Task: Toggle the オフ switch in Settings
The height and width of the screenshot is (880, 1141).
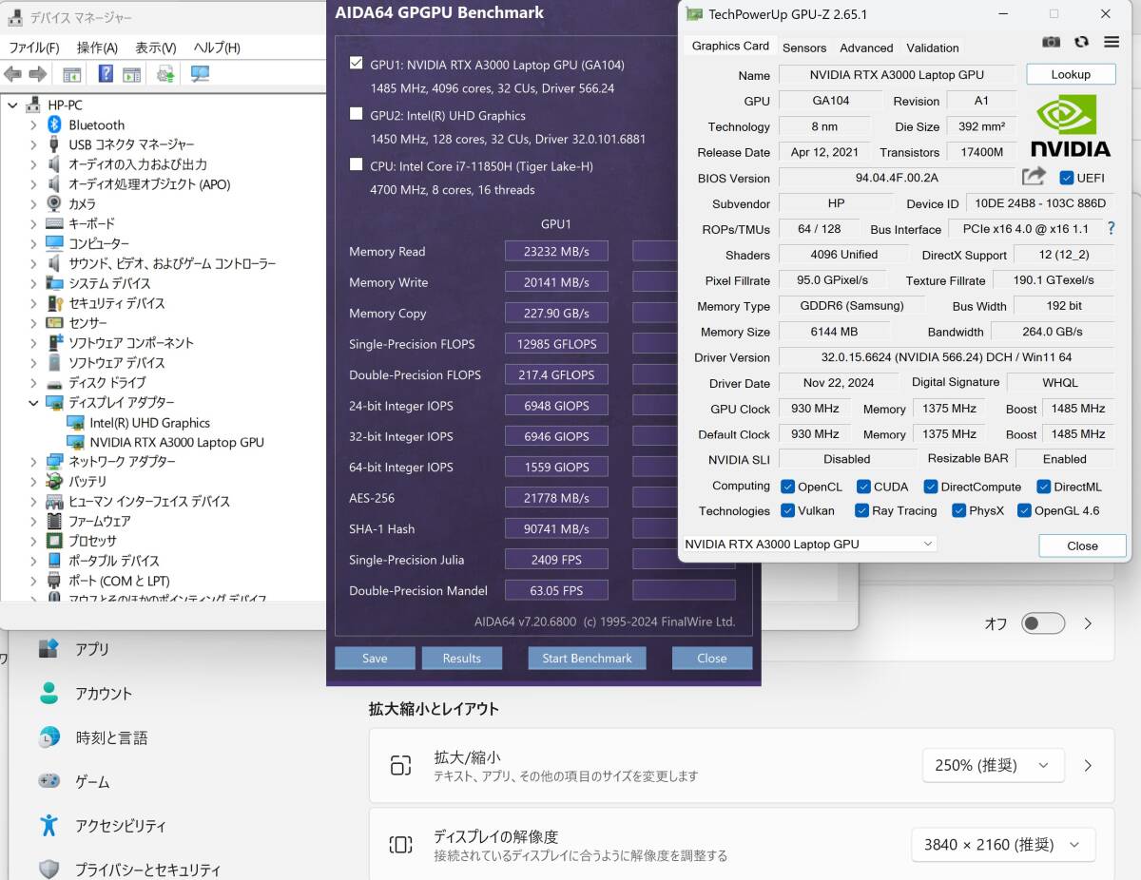Action: point(1043,623)
